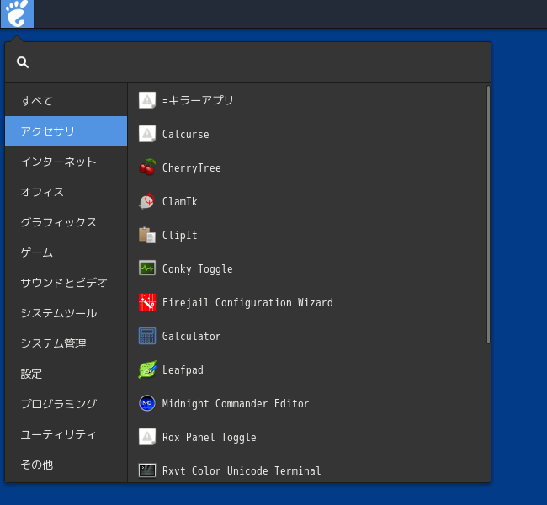Select the すべて category
Screen dimensions: 547x505
pyautogui.click(x=66, y=101)
